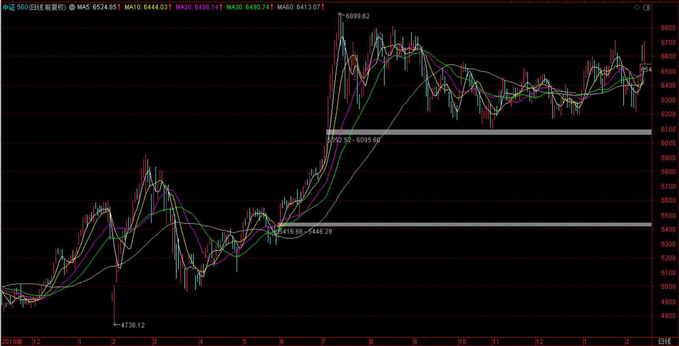This screenshot has width=679, height=346.
Task: Click the 6500 price axis label
Action: pyautogui.click(x=668, y=72)
